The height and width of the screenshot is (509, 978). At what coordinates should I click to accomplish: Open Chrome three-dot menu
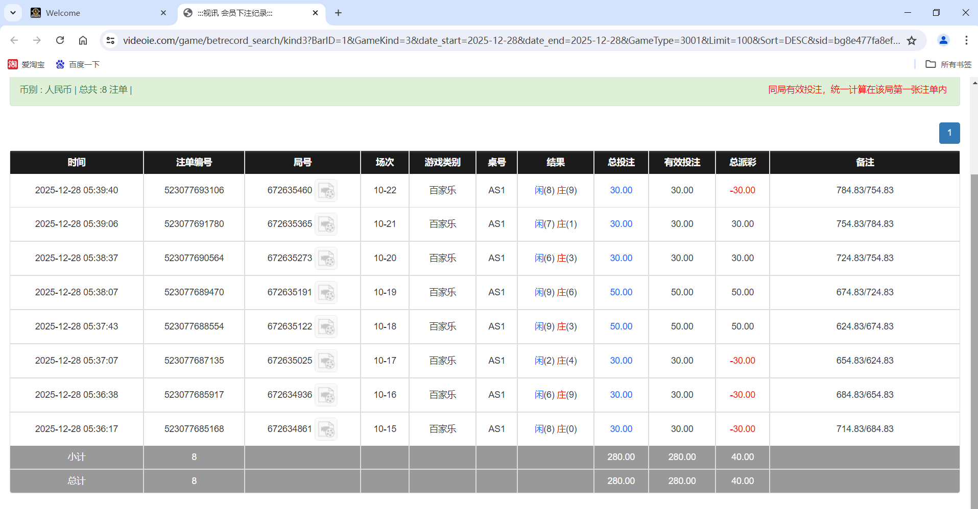[x=966, y=40]
